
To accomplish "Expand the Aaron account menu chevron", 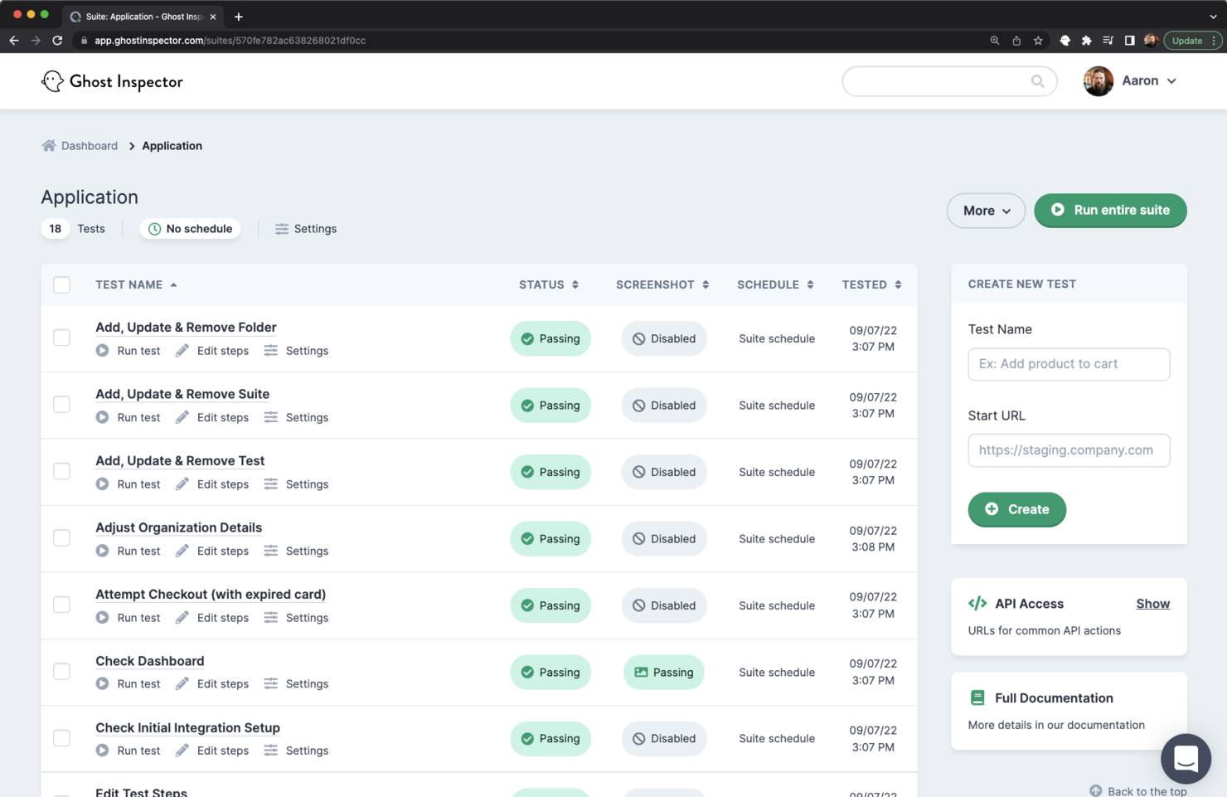I will 1171,81.
